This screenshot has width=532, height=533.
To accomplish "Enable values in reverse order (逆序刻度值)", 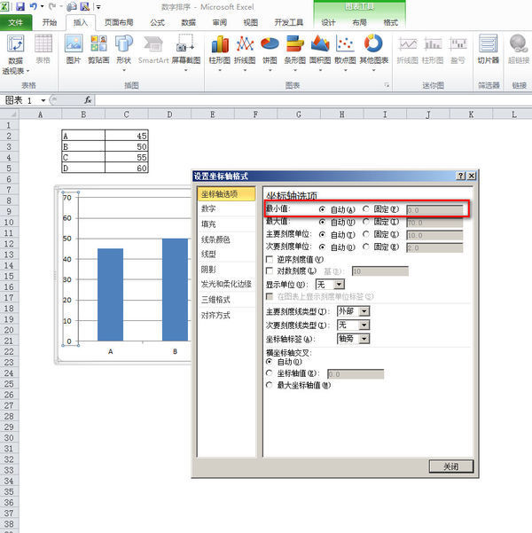I will 270,259.
